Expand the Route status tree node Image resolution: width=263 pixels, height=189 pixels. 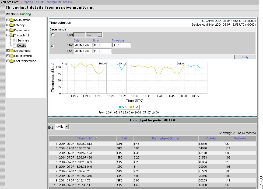[x=8, y=20]
